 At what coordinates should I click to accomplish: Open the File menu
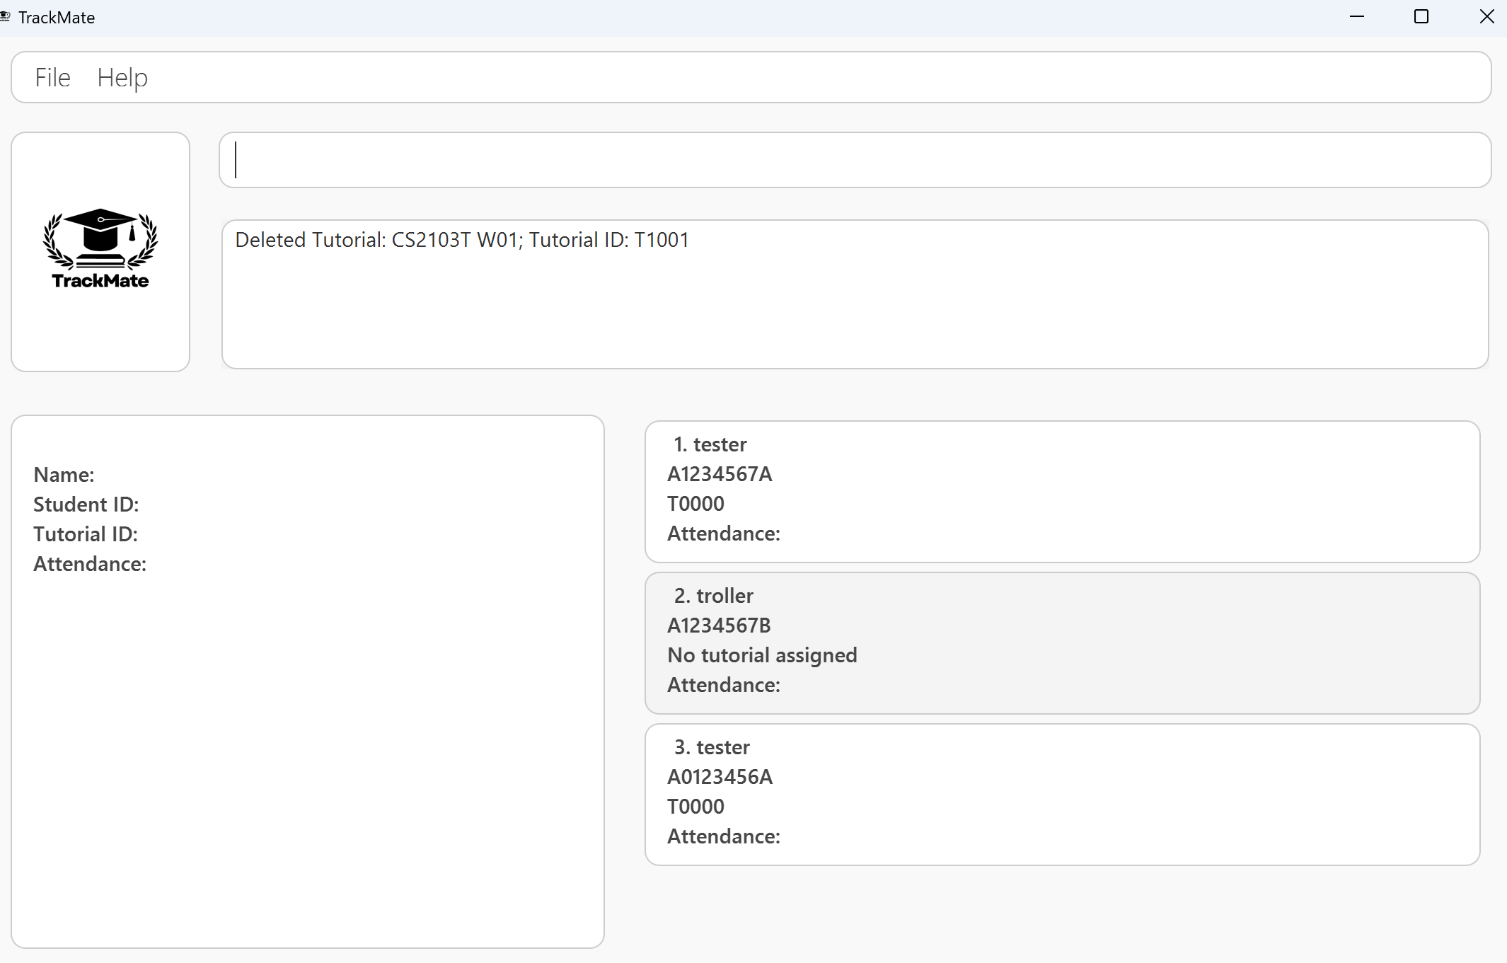[x=52, y=77]
